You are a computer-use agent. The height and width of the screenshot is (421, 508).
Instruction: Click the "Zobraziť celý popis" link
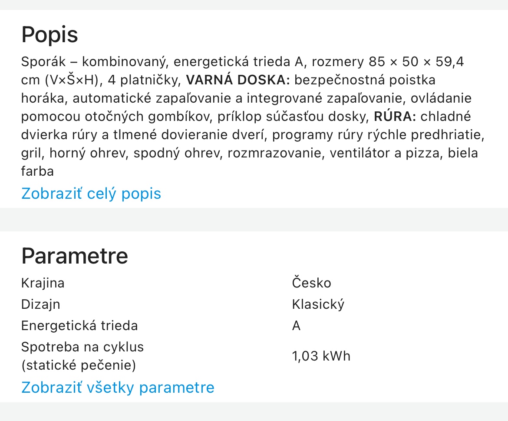coord(91,194)
